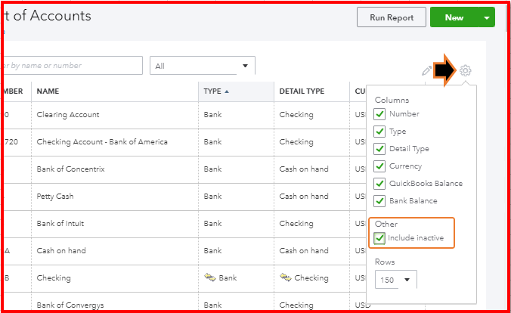The width and height of the screenshot is (511, 313).
Task: Click the bank feed icon beside Checking type
Action: click(x=209, y=277)
